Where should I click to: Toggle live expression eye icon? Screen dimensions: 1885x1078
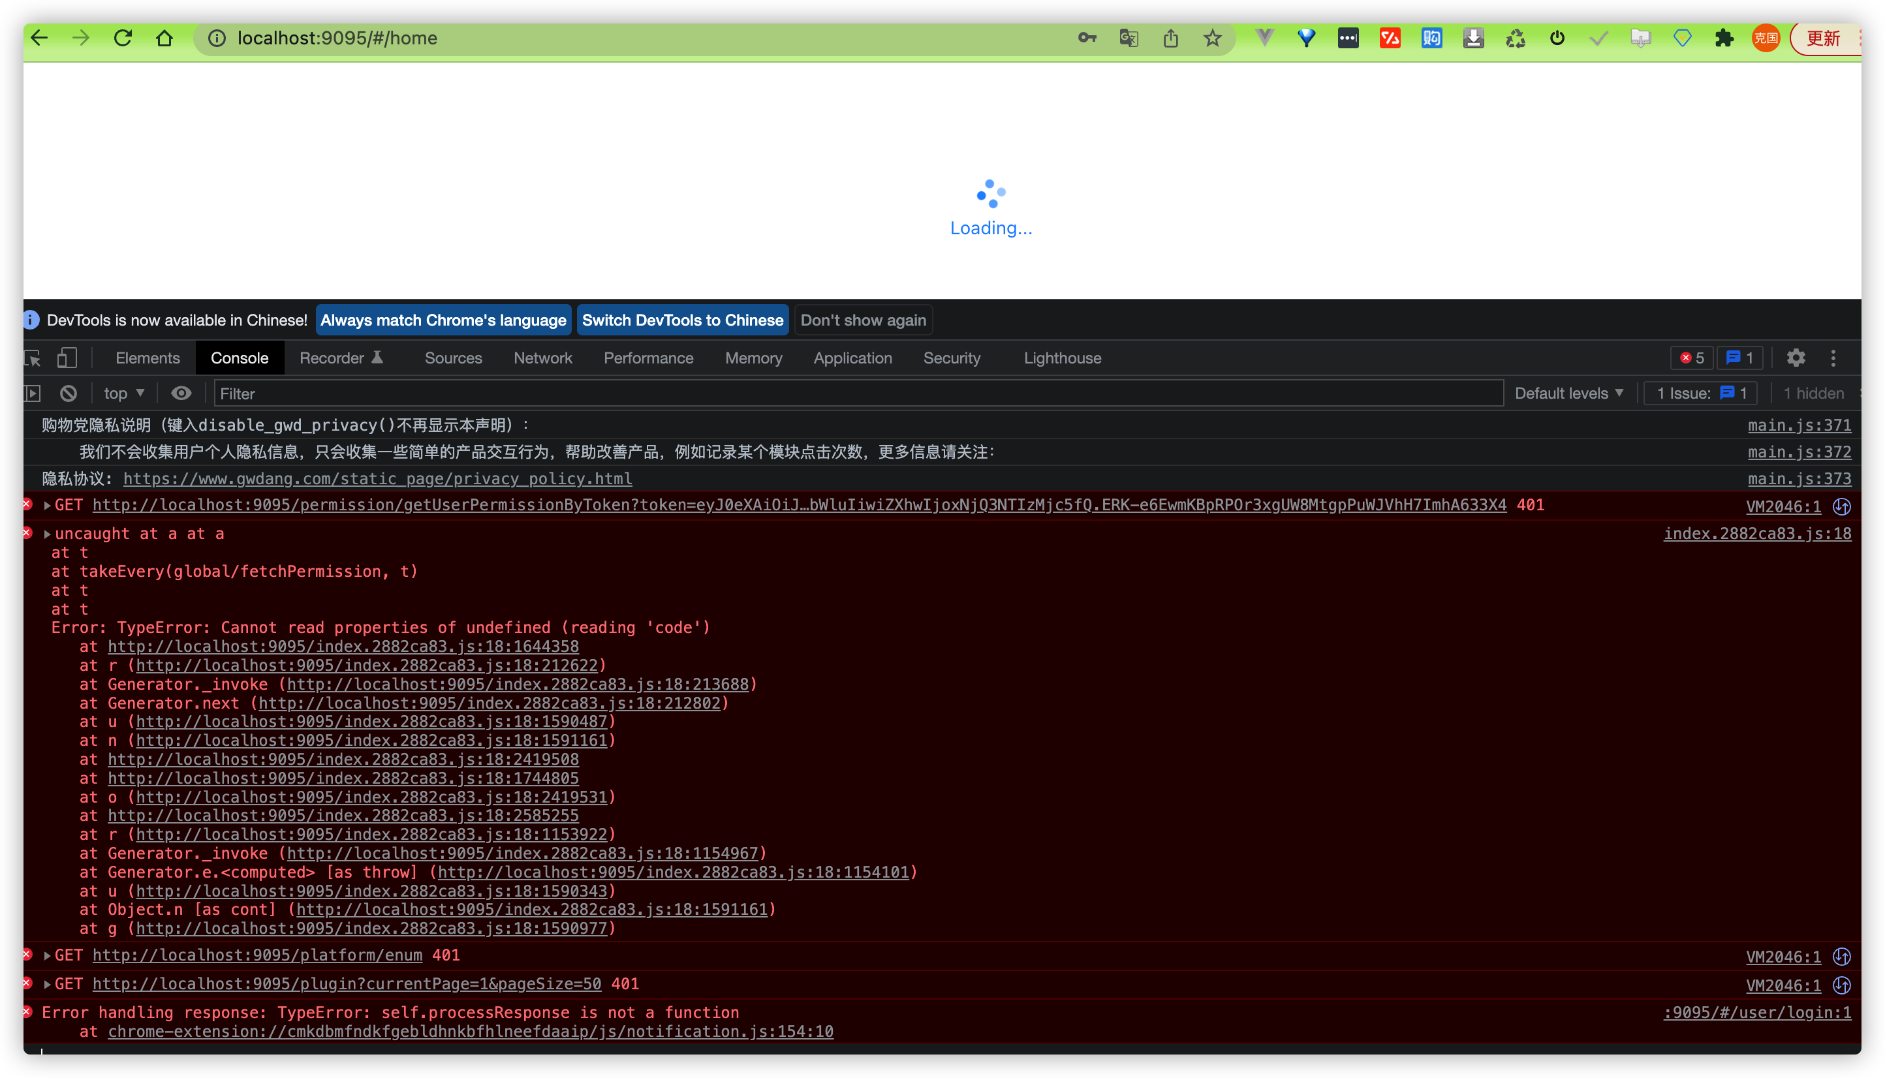pos(181,393)
